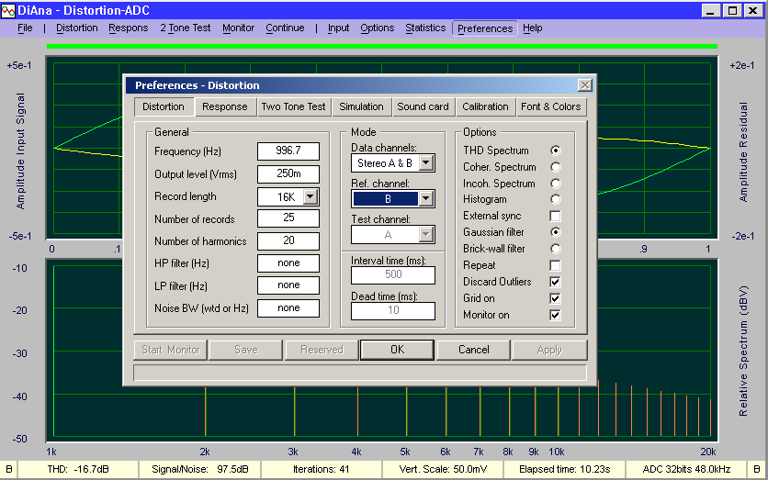The width and height of the screenshot is (768, 480).
Task: Open the Record length dropdown
Action: (x=310, y=196)
